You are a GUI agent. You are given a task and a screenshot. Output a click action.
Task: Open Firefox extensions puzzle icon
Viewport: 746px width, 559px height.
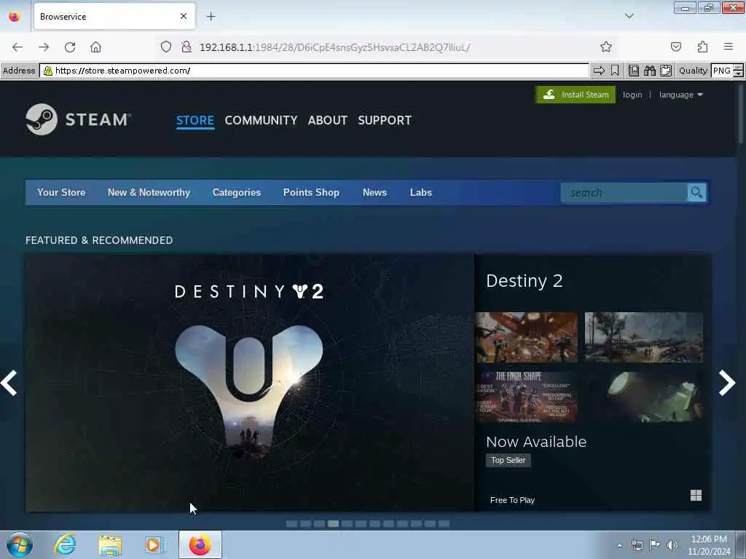click(702, 47)
